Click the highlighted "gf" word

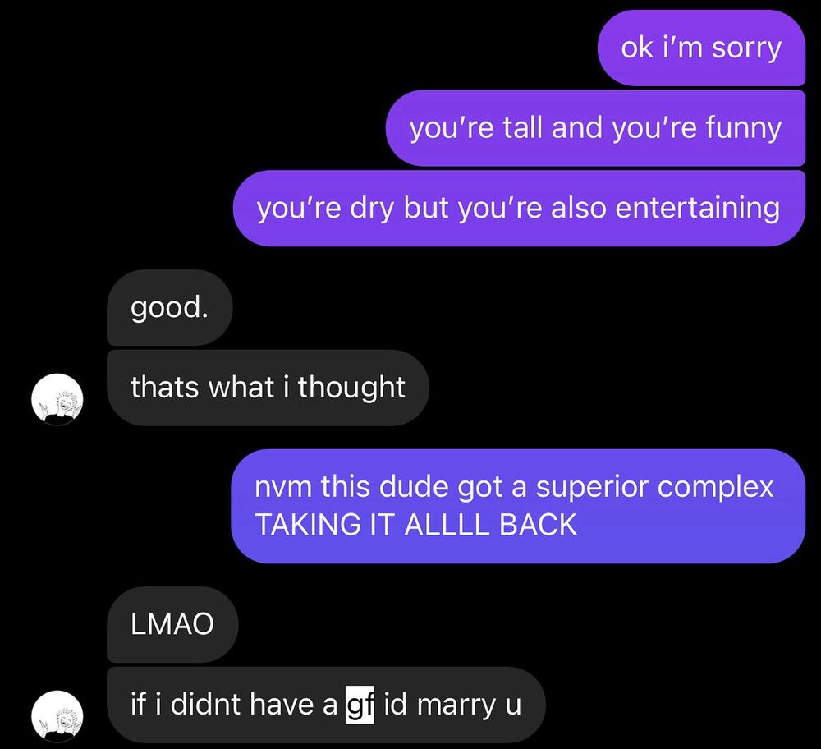[x=360, y=705]
